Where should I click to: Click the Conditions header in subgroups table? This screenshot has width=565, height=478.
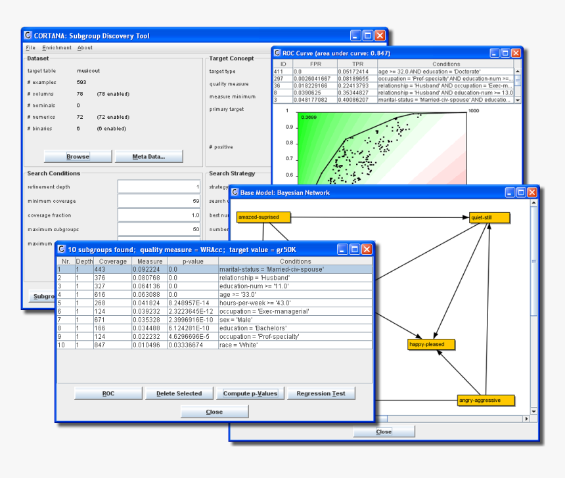(295, 261)
